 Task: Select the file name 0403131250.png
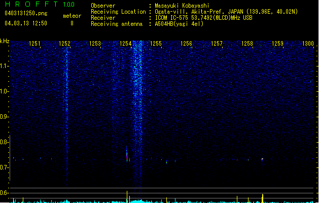[x=26, y=13]
